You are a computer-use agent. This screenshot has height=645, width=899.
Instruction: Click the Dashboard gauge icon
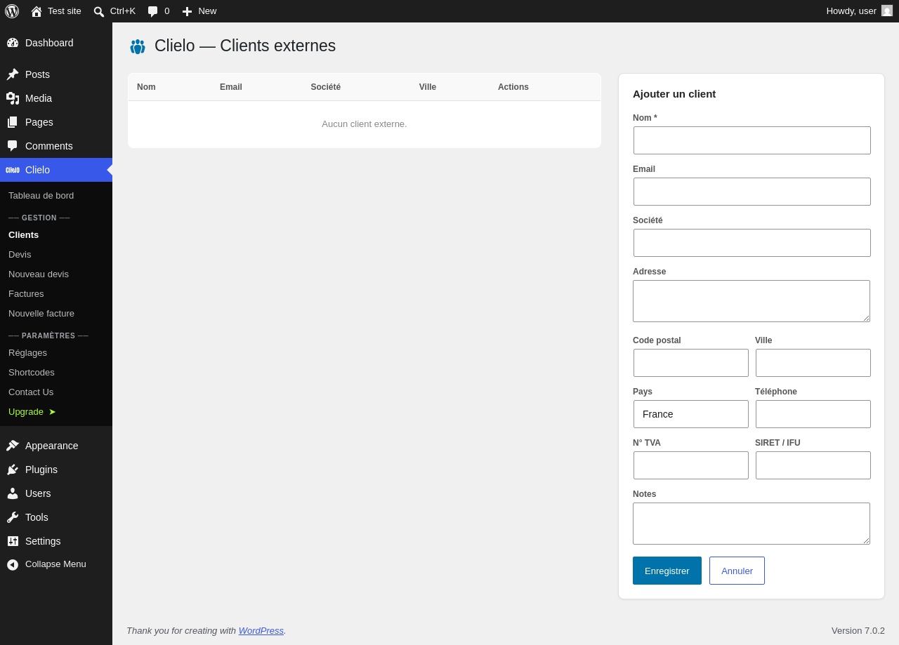pos(13,43)
